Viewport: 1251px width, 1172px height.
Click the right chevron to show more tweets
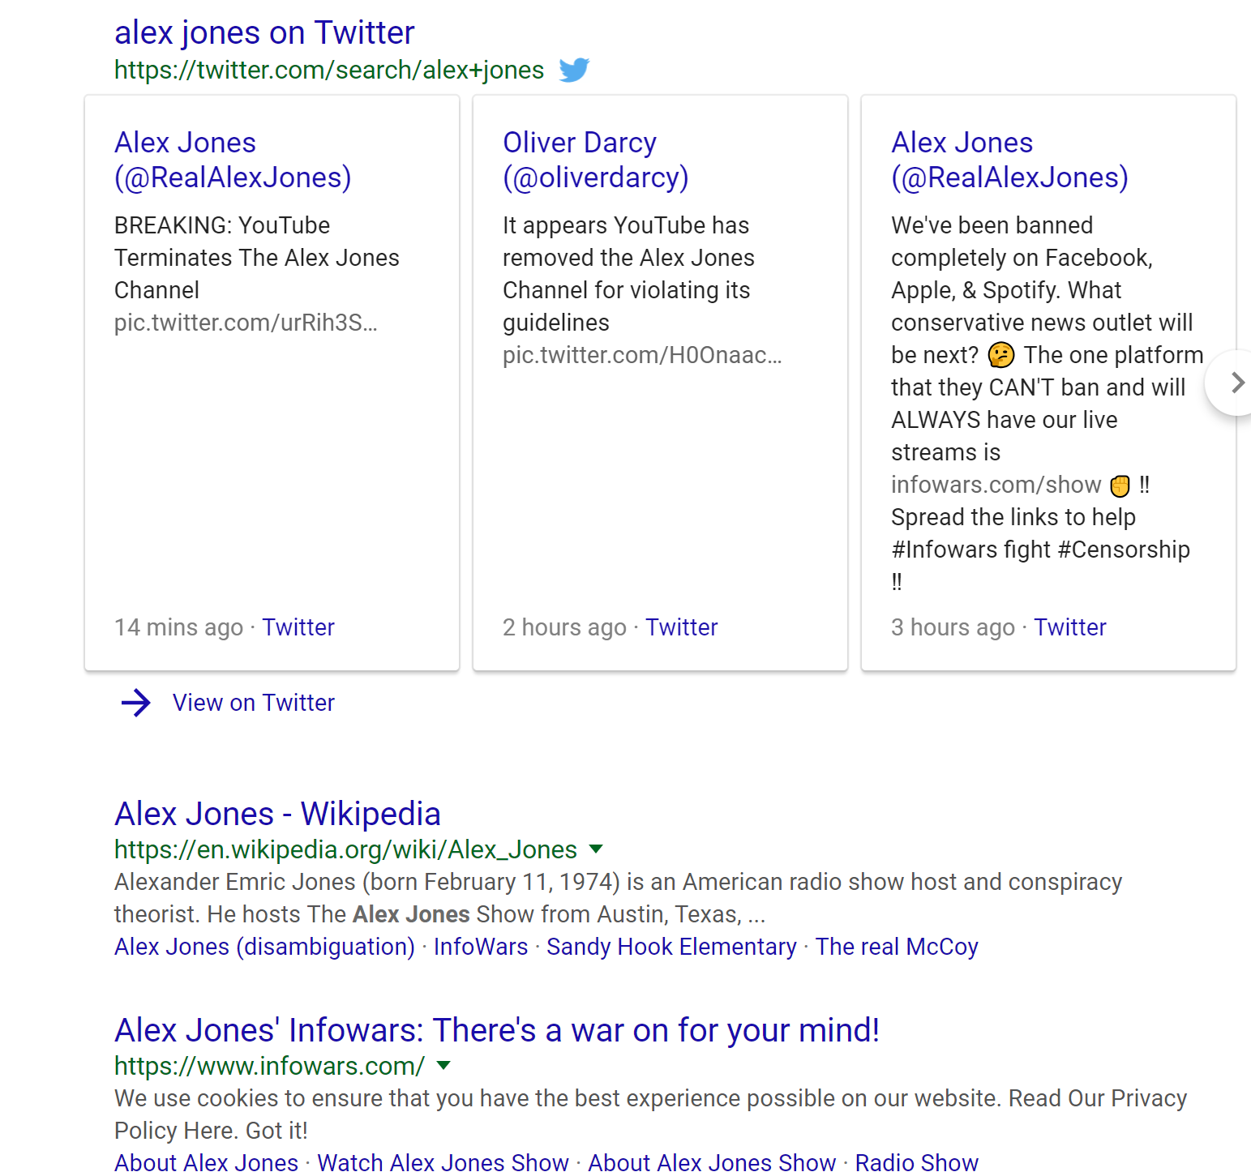(1234, 383)
